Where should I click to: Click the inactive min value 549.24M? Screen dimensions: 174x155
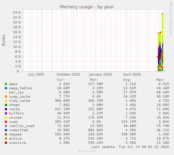(95, 143)
